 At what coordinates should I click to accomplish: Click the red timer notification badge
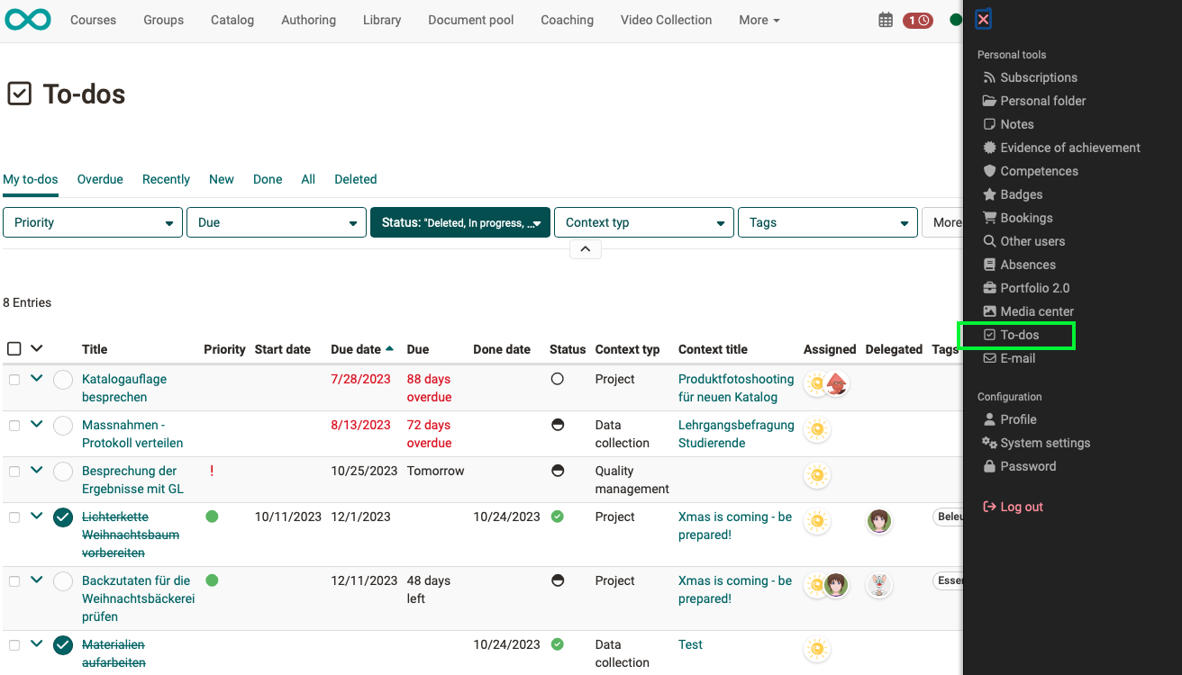pyautogui.click(x=918, y=20)
